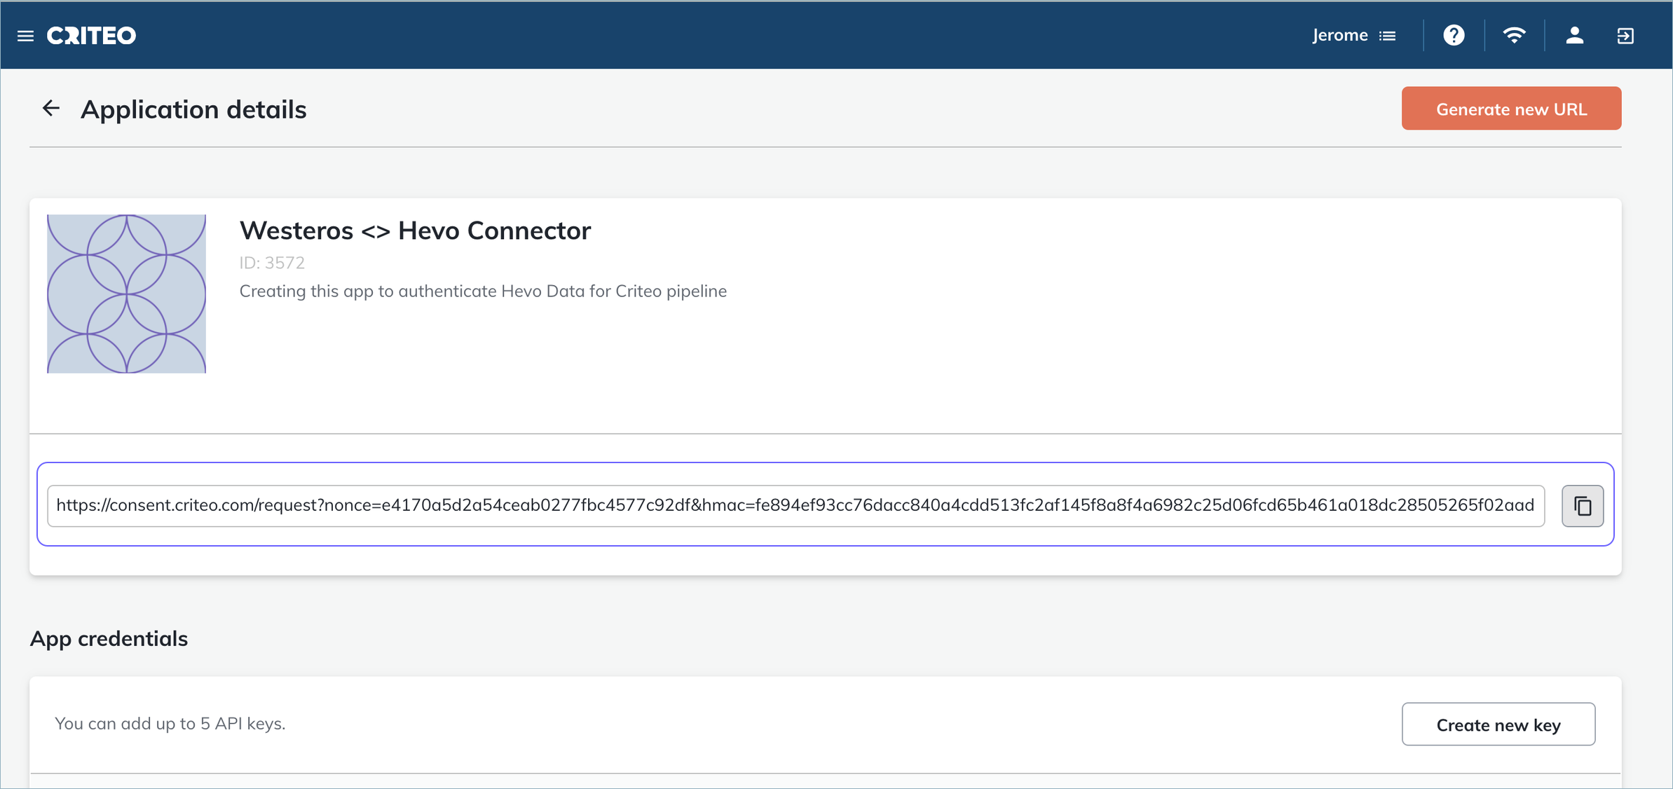
Task: Click the app description text area
Action: (482, 291)
